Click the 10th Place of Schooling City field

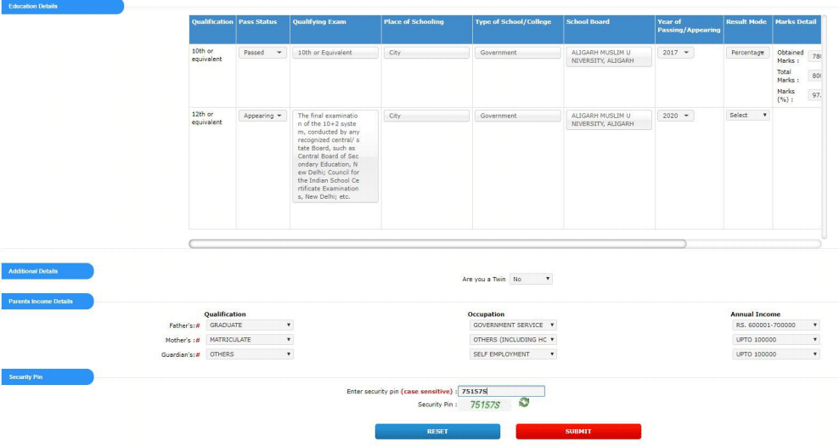click(426, 53)
